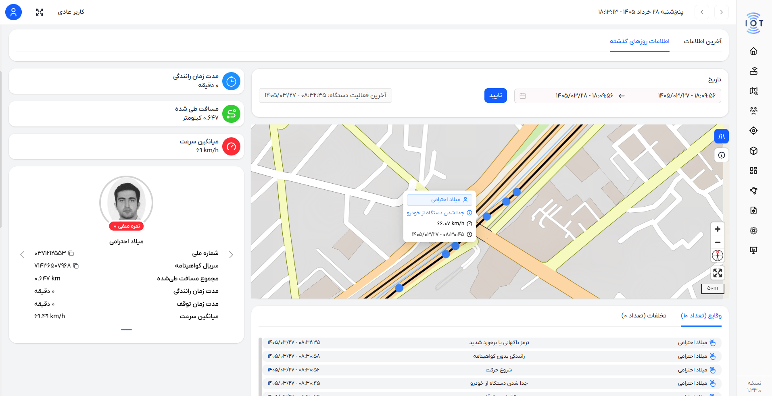Screen dimensions: 772x396
Task: Open the user profile avatar
Action: [x=13, y=12]
